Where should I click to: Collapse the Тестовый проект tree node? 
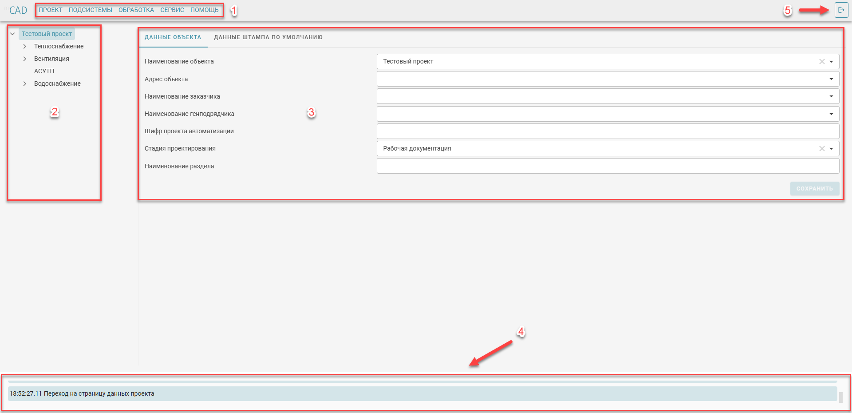click(12, 34)
